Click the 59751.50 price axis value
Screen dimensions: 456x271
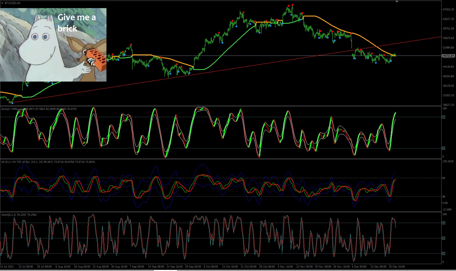448,29
